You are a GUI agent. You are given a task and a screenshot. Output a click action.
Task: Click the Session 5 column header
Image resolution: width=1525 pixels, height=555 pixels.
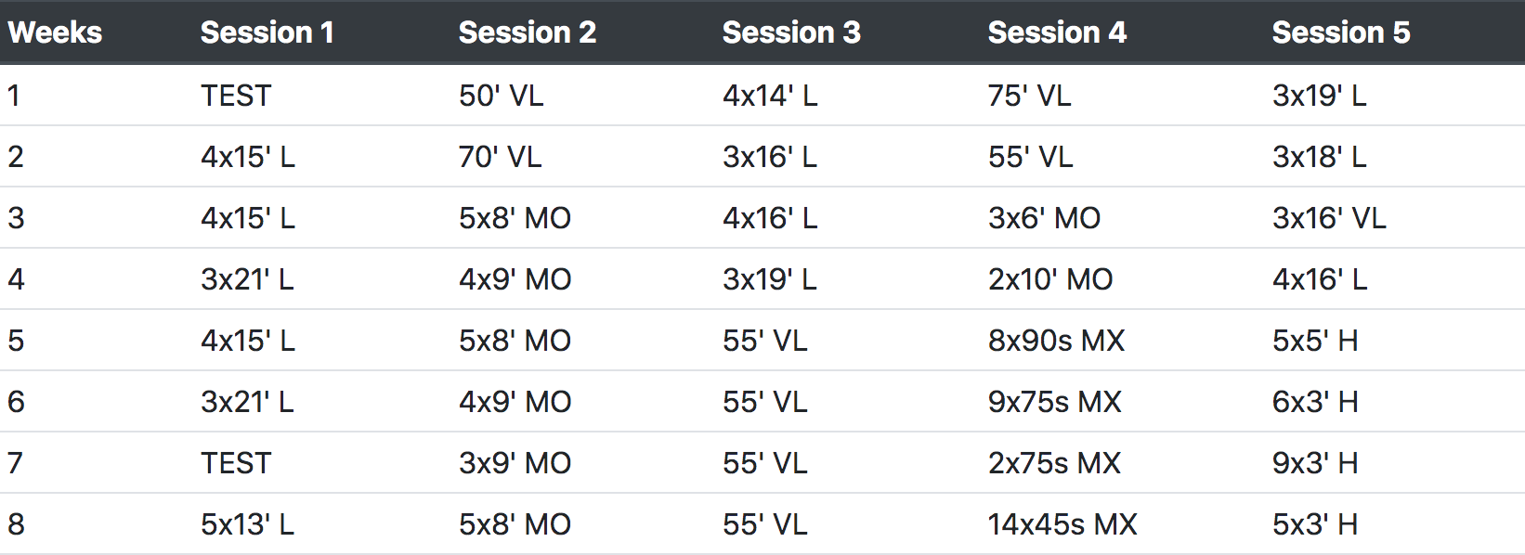(1340, 32)
